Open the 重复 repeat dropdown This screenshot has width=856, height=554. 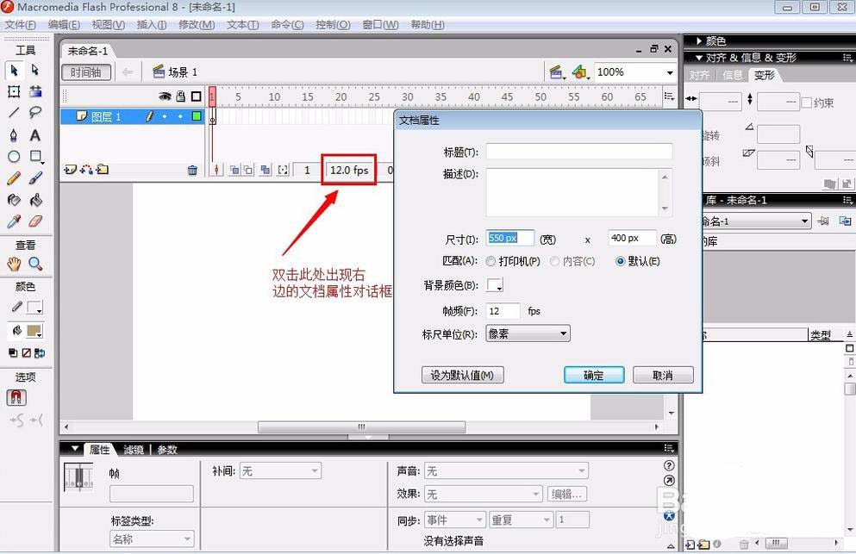pyautogui.click(x=522, y=520)
